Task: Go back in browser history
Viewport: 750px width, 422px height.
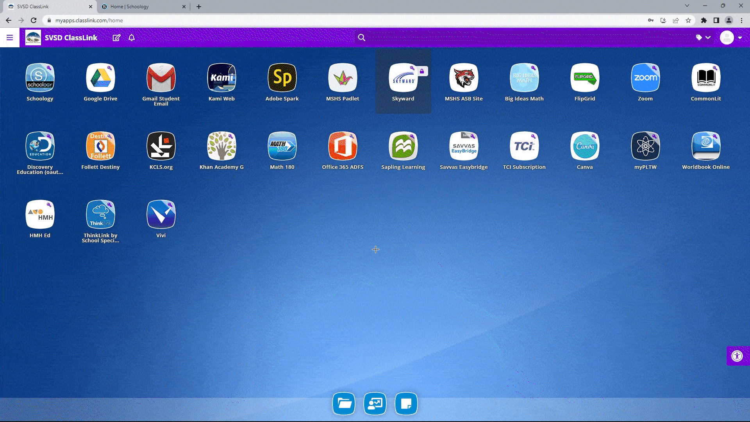Action: pyautogui.click(x=9, y=20)
